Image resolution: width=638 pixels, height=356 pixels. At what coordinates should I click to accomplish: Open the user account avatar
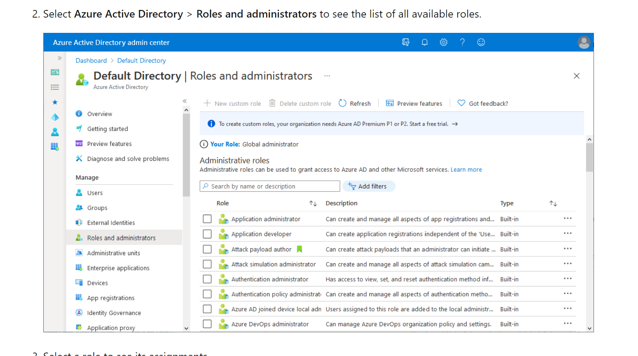[x=584, y=42]
